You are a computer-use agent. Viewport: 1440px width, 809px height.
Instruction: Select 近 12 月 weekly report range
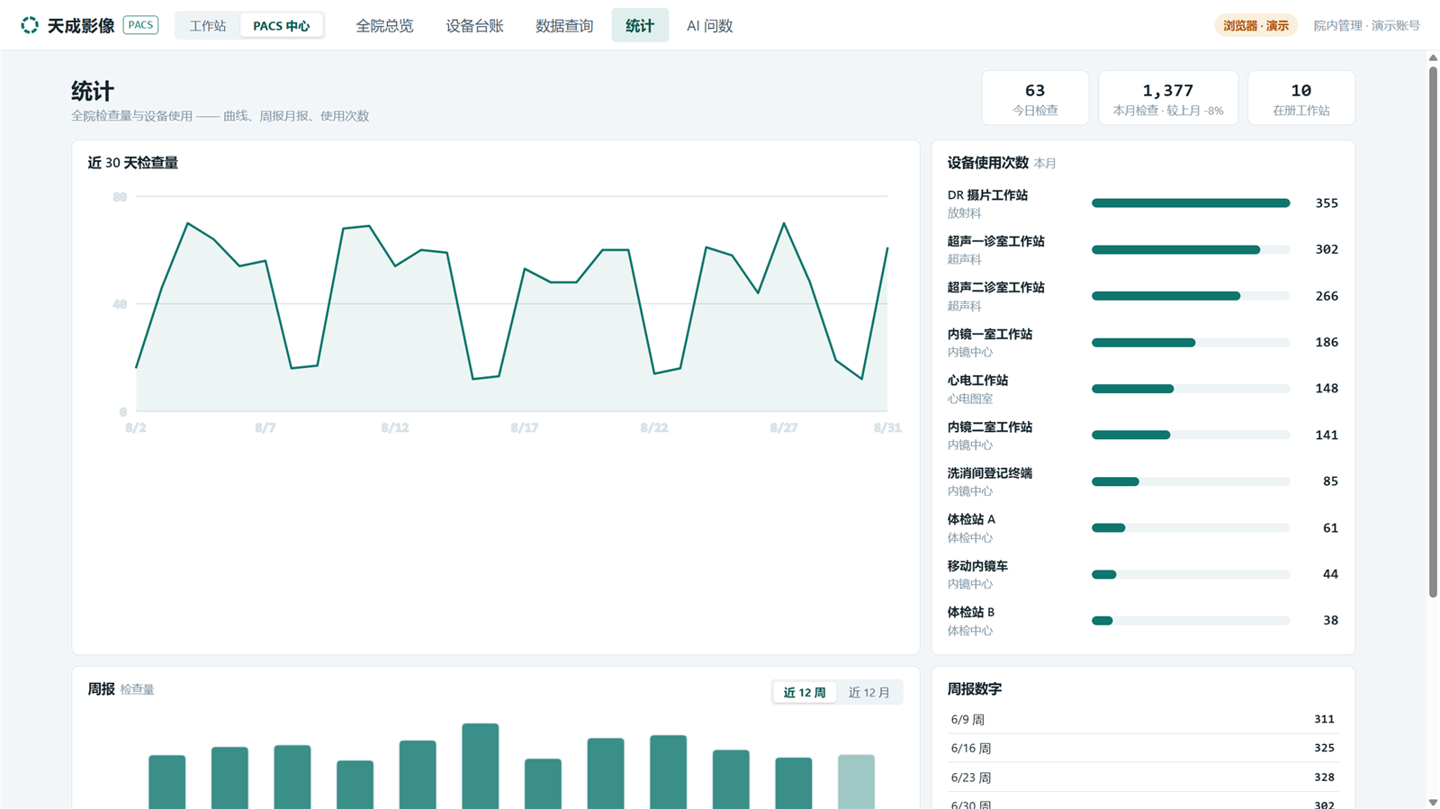tap(869, 692)
